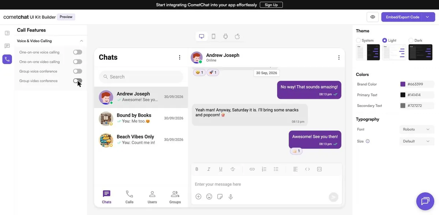Select the System theme thumbnail

[x=368, y=52]
